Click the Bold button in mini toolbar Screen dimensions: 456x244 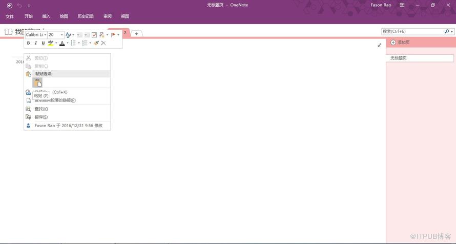[x=29, y=44]
